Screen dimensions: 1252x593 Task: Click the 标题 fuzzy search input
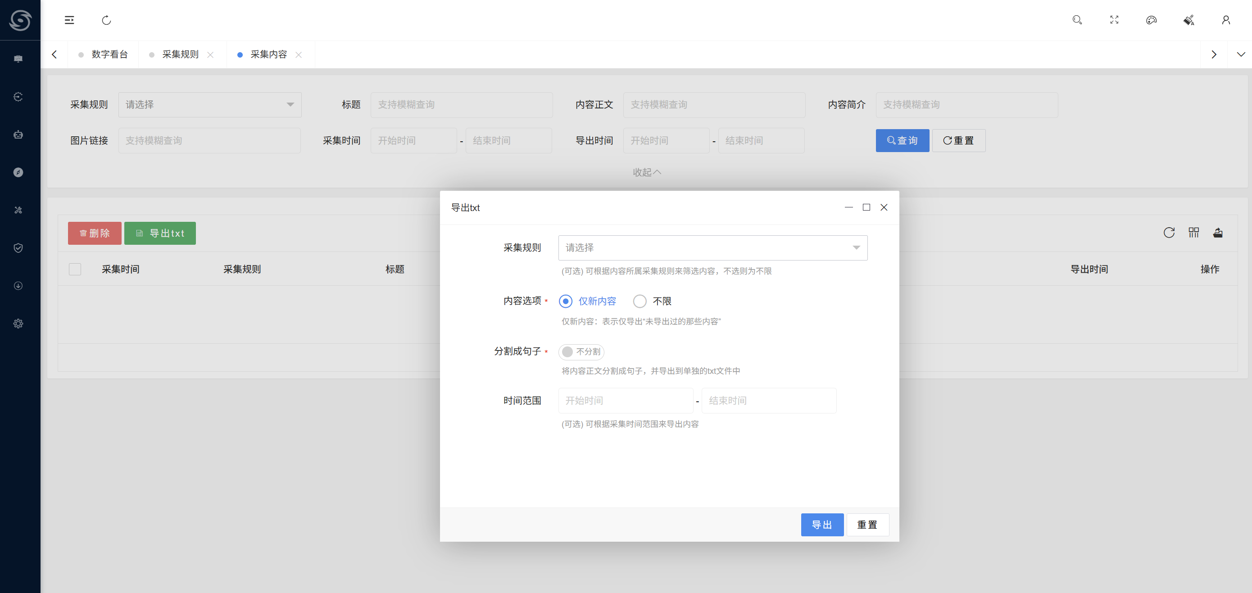click(461, 104)
